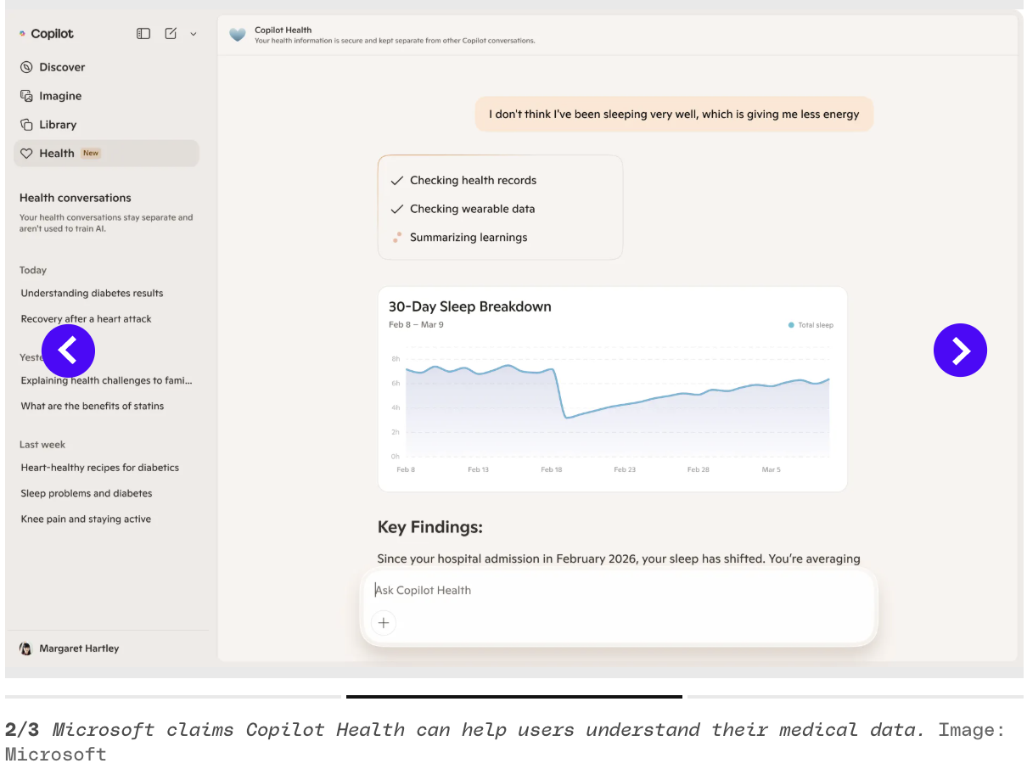The height and width of the screenshot is (769, 1027).
Task: Open 'What are the benefits of statins' conversation
Action: pyautogui.click(x=93, y=407)
